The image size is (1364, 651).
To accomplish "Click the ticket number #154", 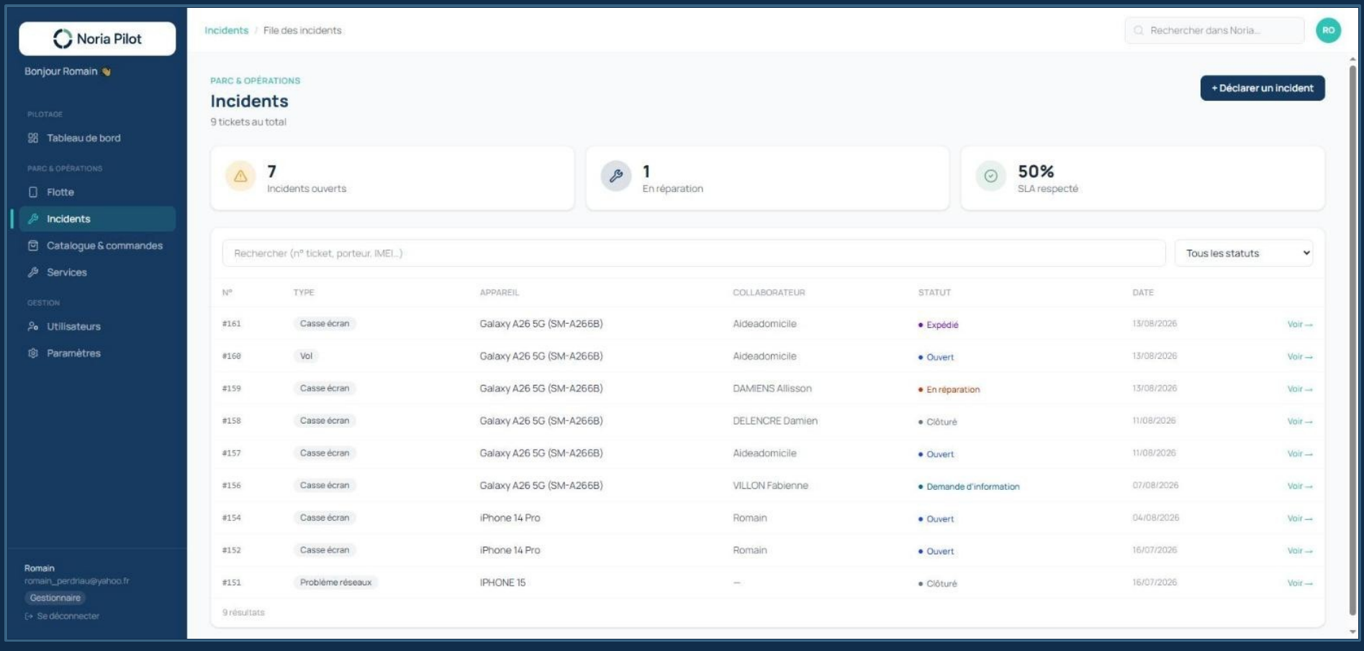I will coord(232,518).
